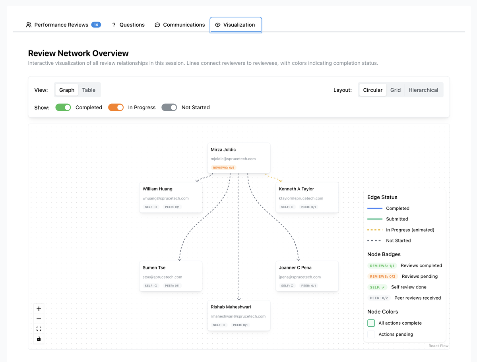Turn off the In Progress edges switch
Image resolution: width=477 pixels, height=362 pixels.
tap(116, 107)
